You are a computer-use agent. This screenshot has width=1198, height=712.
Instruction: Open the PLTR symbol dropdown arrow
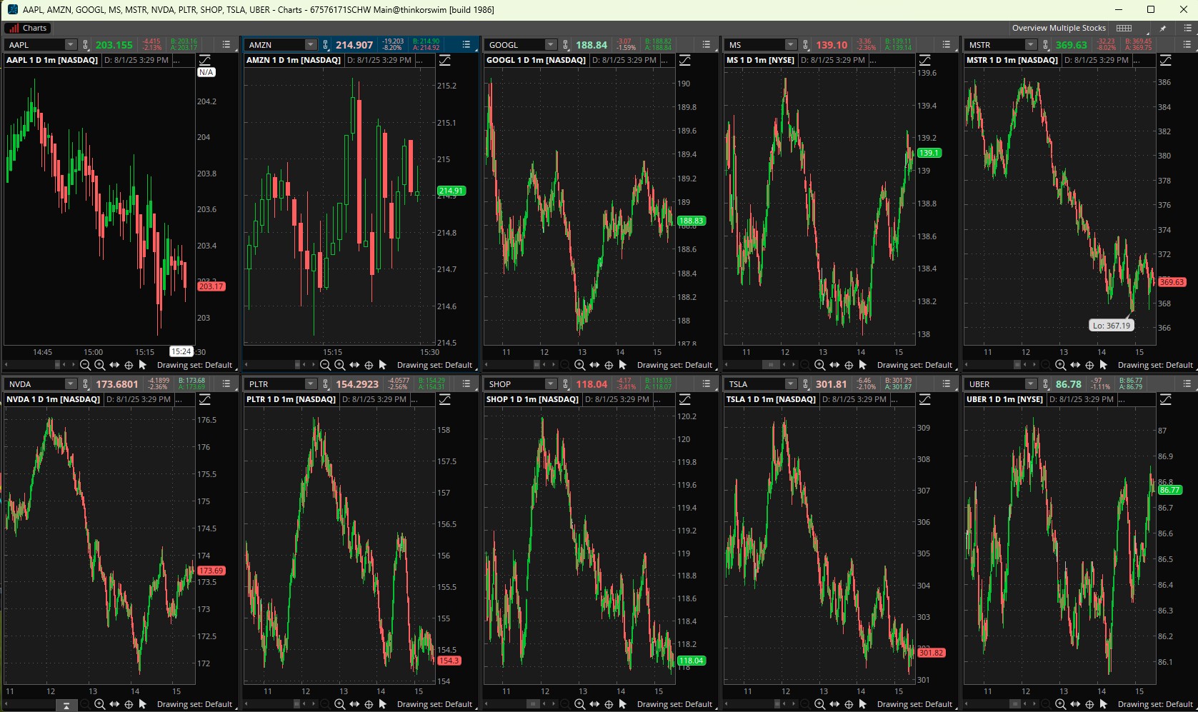[310, 383]
